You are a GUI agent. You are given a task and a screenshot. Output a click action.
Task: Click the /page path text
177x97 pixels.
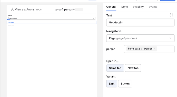tap(58, 9)
